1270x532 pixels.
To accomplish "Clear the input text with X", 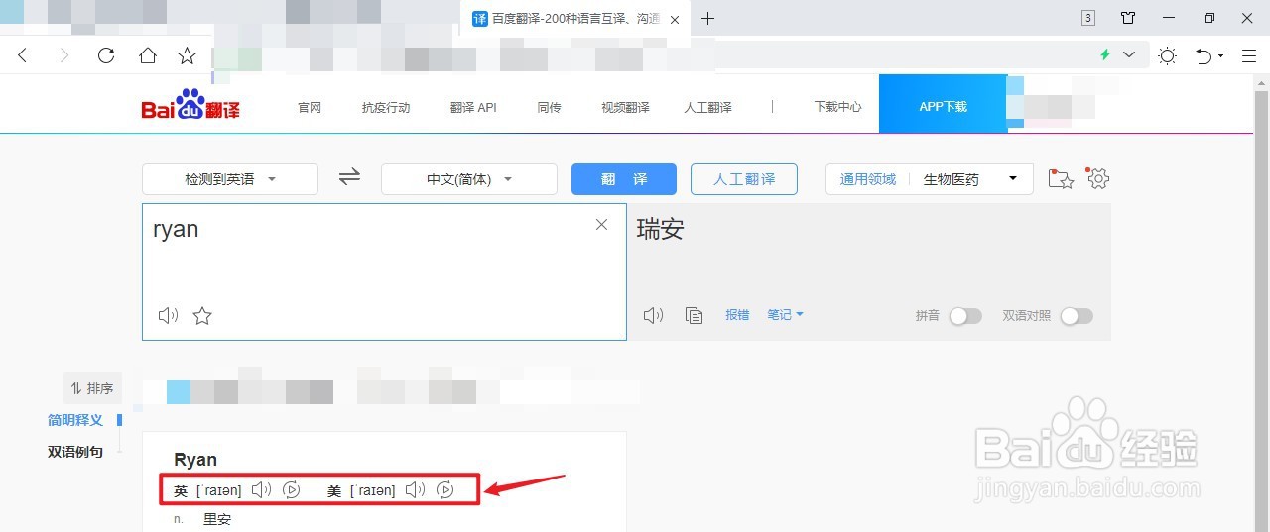I will tap(601, 225).
